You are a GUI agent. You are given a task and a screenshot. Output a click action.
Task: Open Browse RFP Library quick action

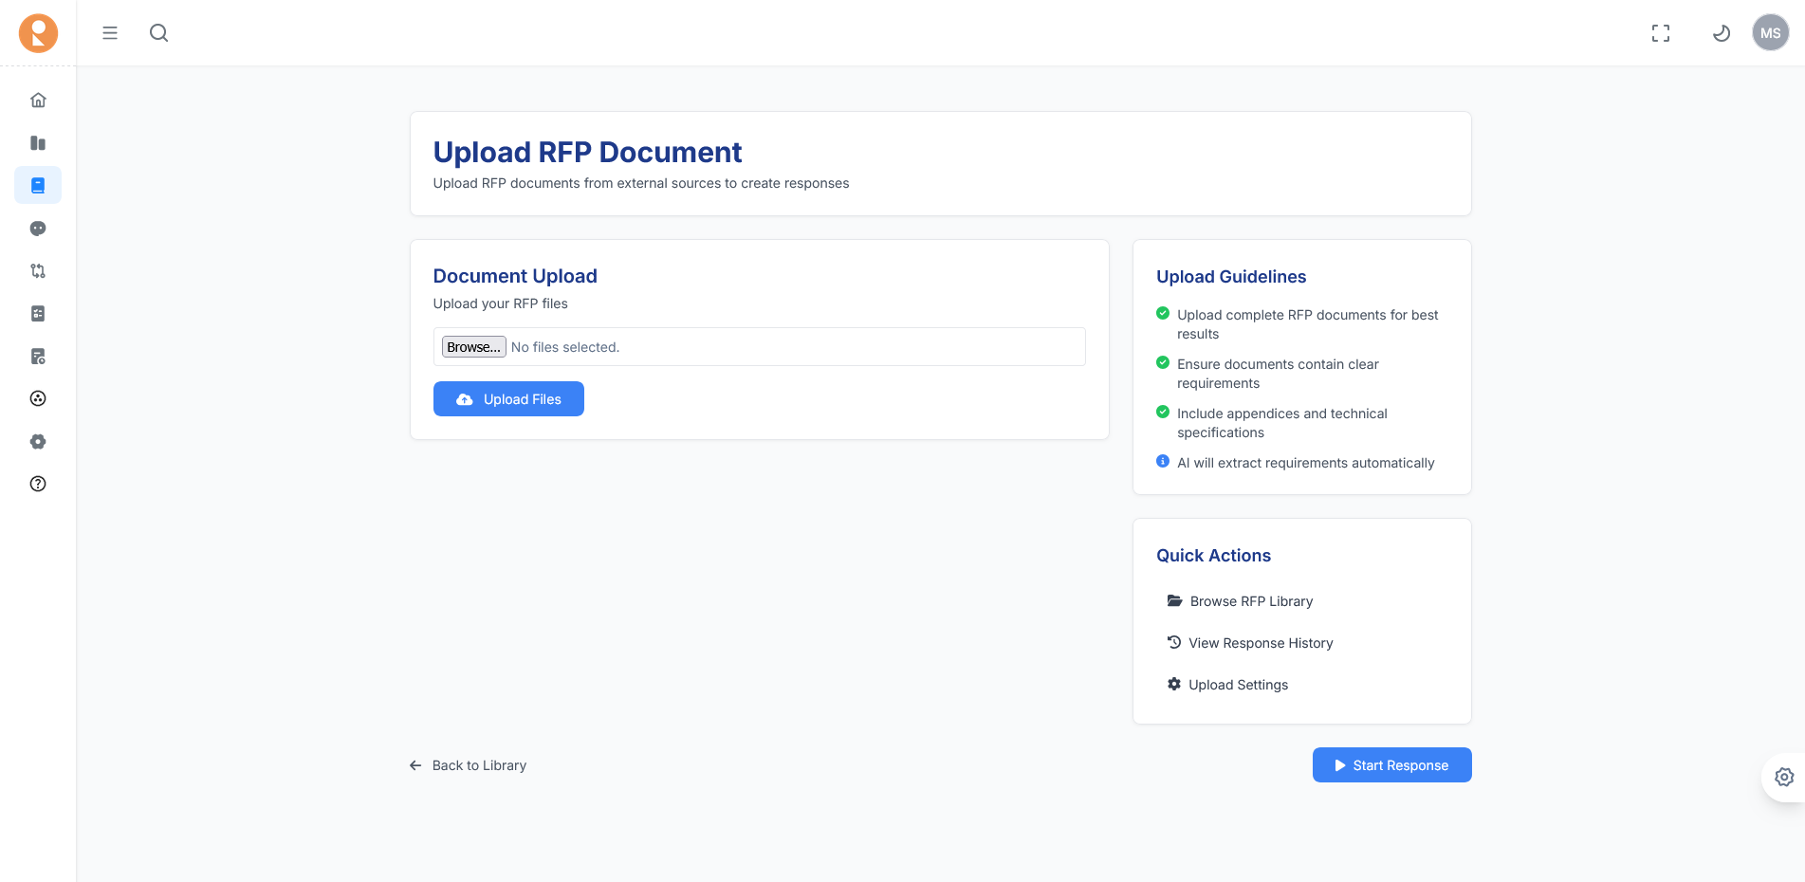1250,601
